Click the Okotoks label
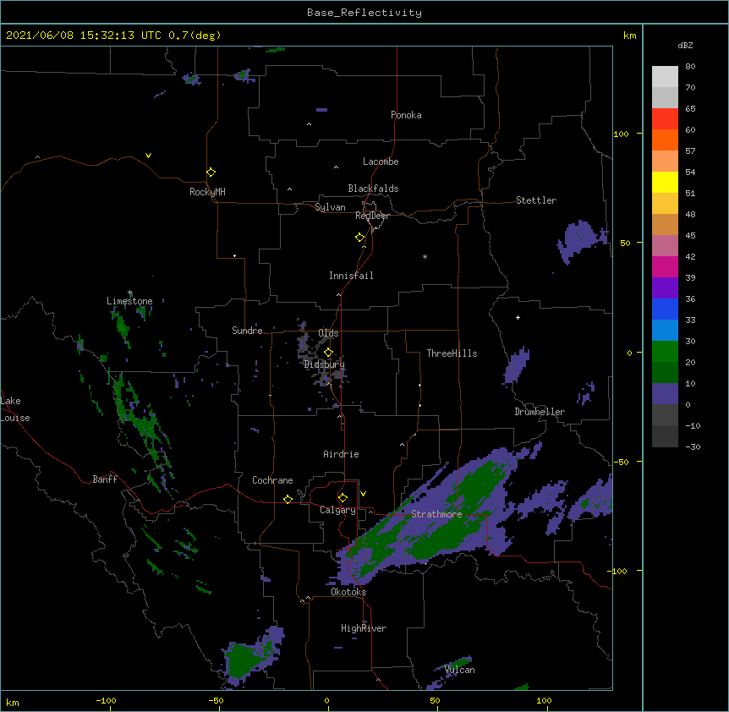The width and height of the screenshot is (729, 712). 348,592
